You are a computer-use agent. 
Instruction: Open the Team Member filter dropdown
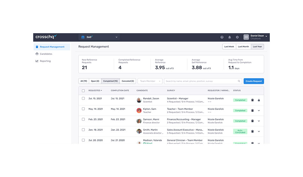click(150, 81)
